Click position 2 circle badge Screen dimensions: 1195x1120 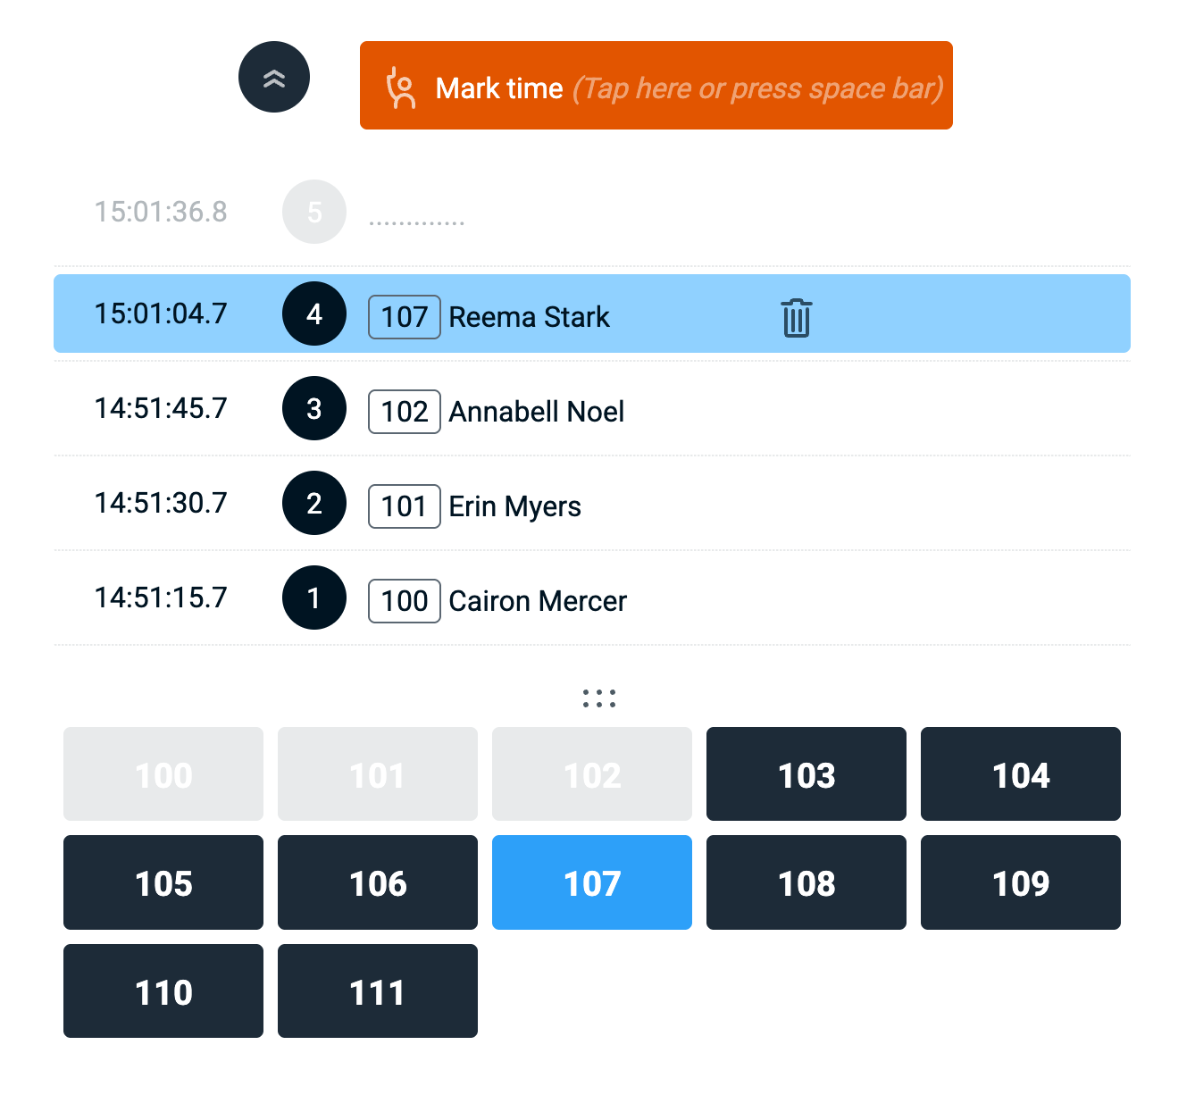(314, 504)
